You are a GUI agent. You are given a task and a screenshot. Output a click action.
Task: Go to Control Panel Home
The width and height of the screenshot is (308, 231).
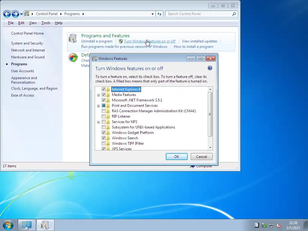coord(27,33)
